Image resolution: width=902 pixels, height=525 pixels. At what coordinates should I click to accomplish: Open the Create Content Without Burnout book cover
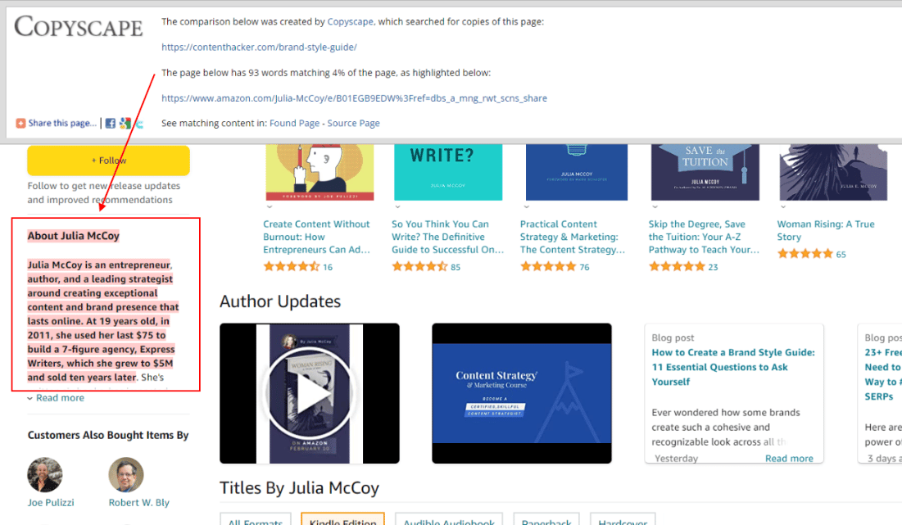click(x=320, y=172)
